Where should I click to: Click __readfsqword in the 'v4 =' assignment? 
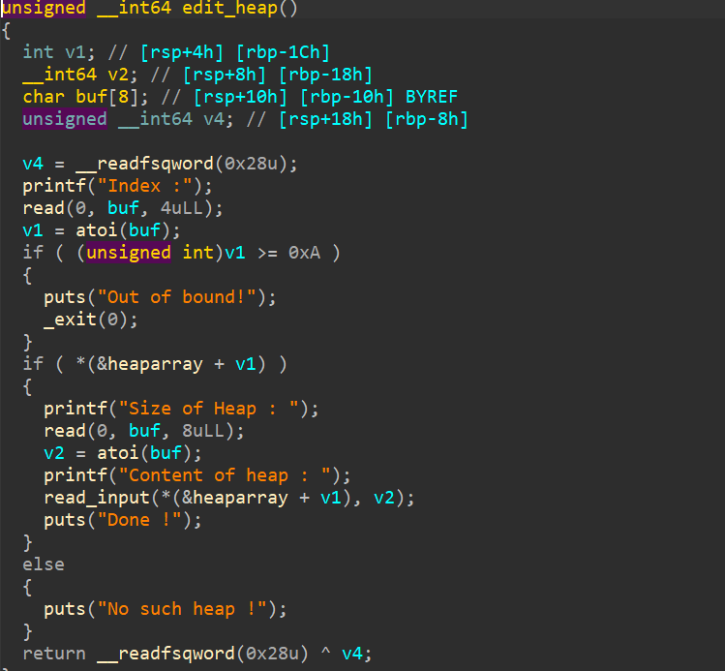click(x=144, y=164)
